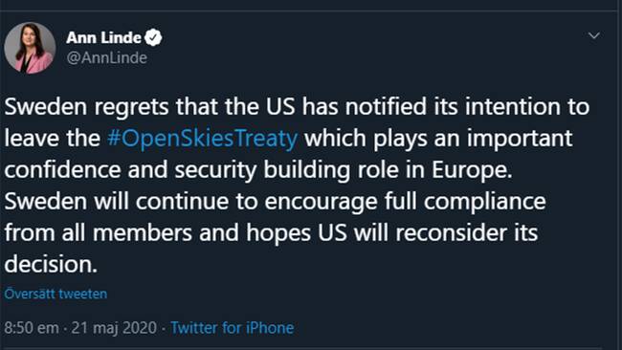Screen dimensions: 622x350
Task: Click the phrase "confidence and security building"
Action: point(177,170)
